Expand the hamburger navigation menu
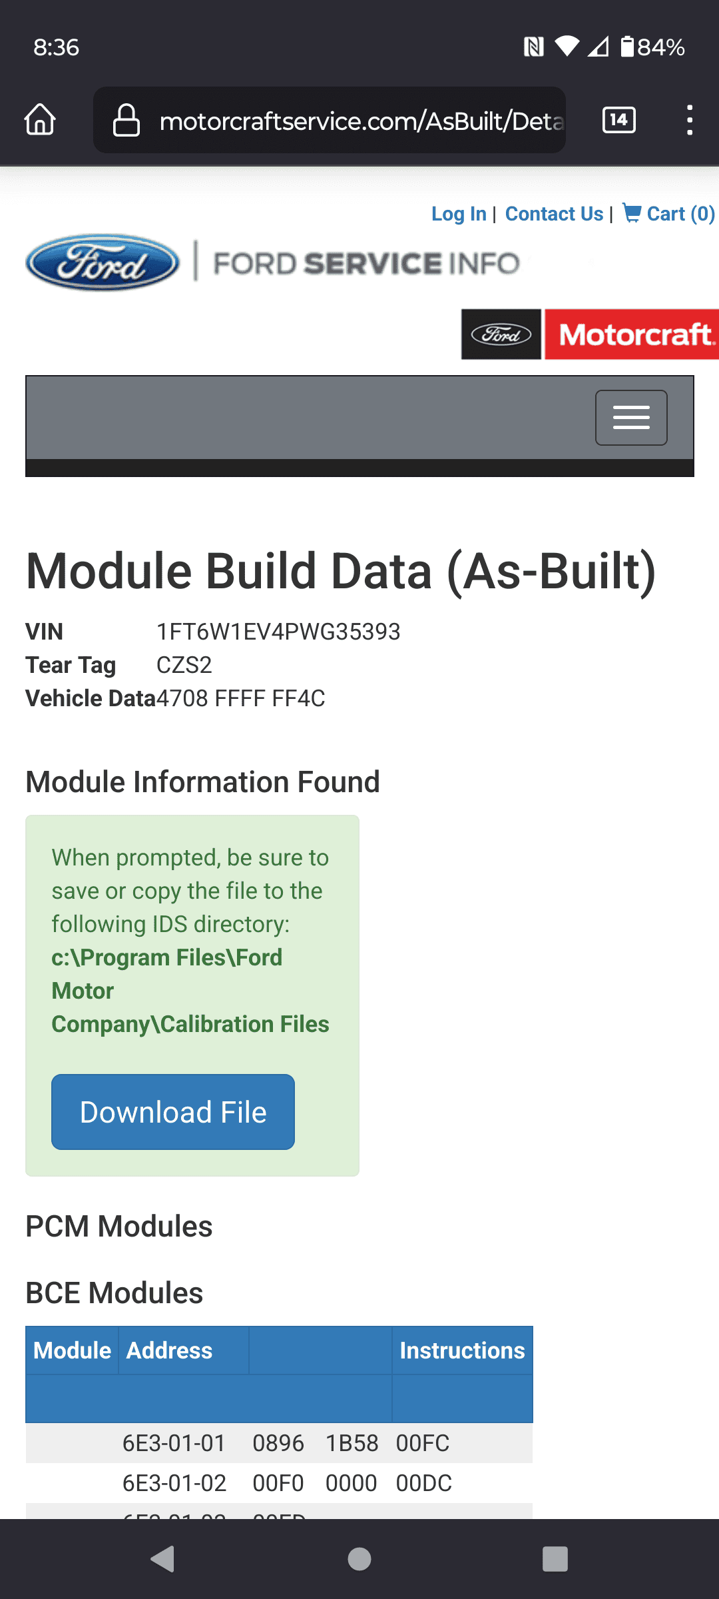Viewport: 719px width, 1599px height. pos(630,418)
